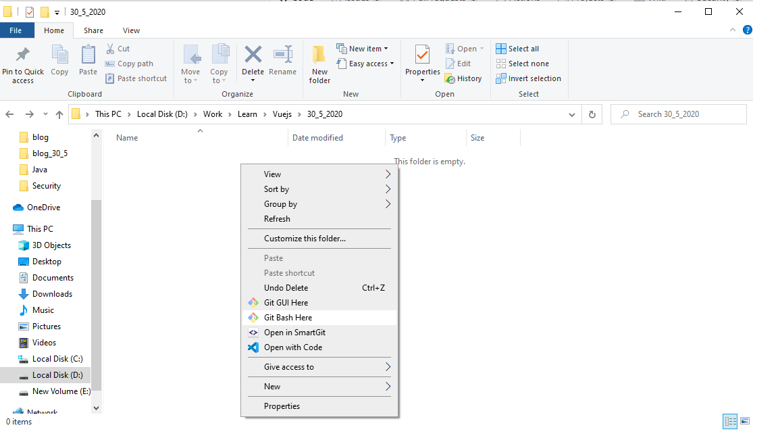
Task: Open Properties from the ribbon
Action: tap(422, 55)
